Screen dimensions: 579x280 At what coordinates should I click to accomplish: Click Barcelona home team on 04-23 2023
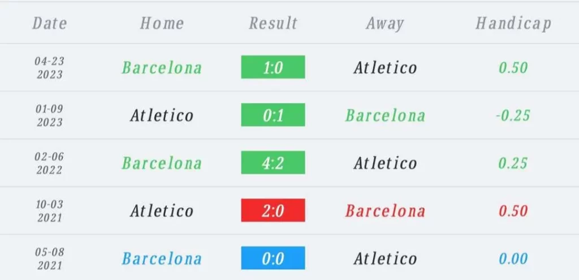(162, 67)
